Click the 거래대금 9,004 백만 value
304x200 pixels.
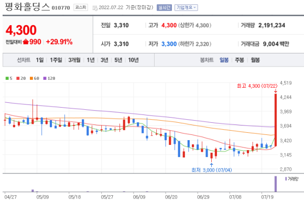[276, 44]
